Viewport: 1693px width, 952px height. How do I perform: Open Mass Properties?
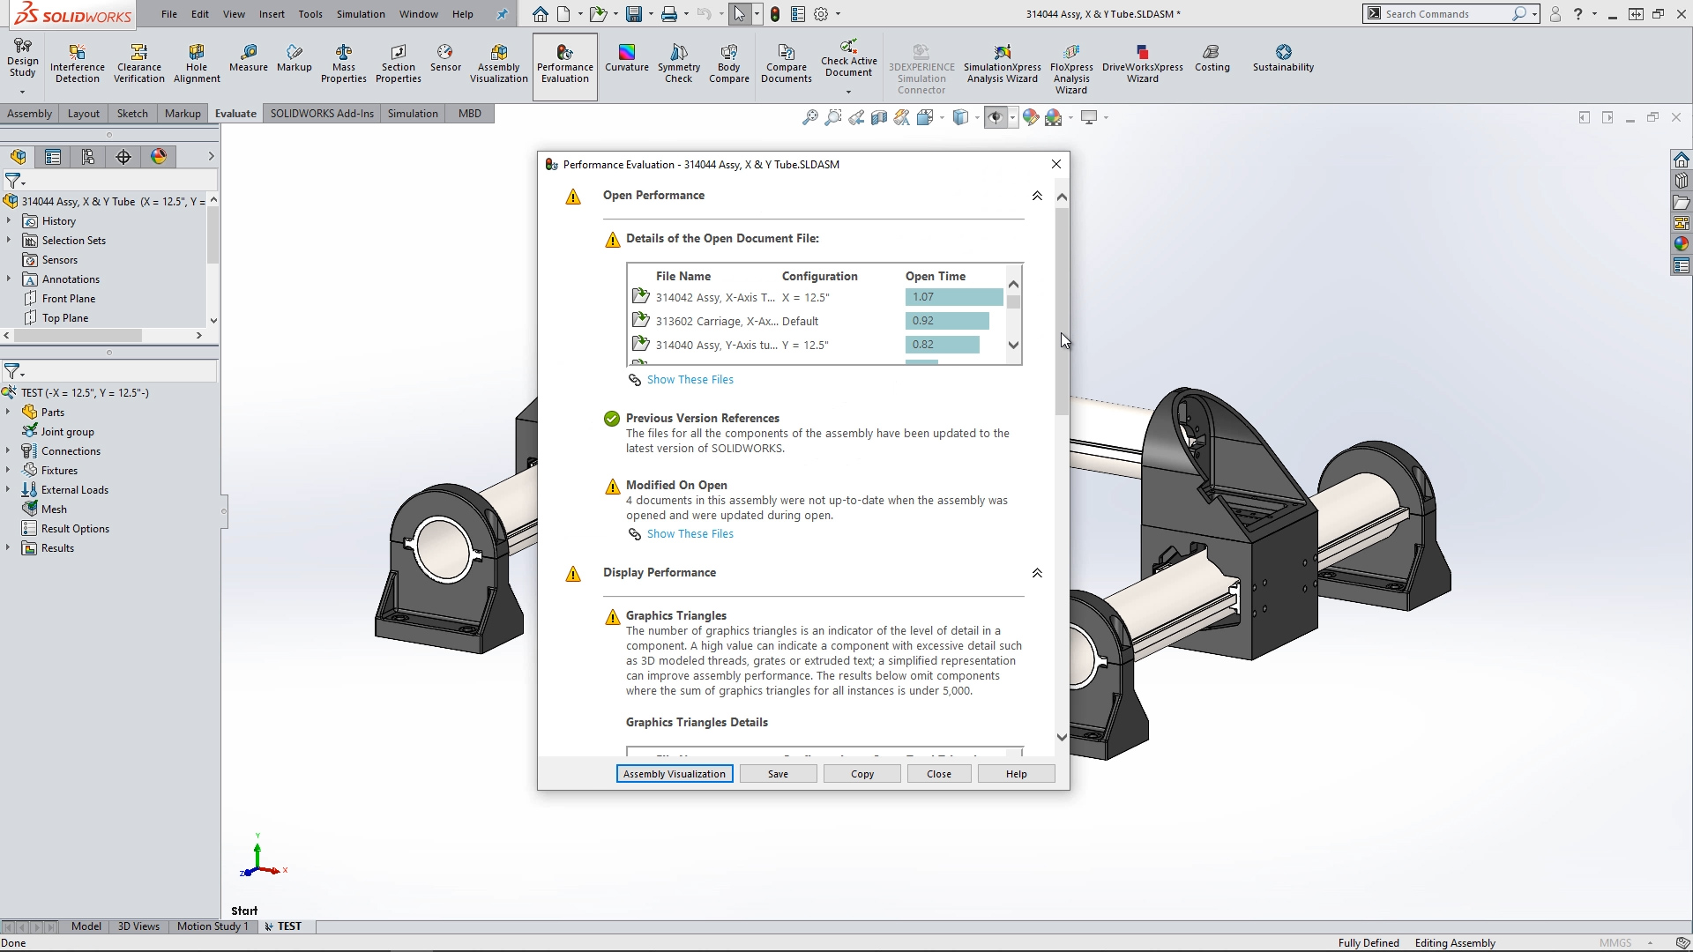pyautogui.click(x=344, y=63)
